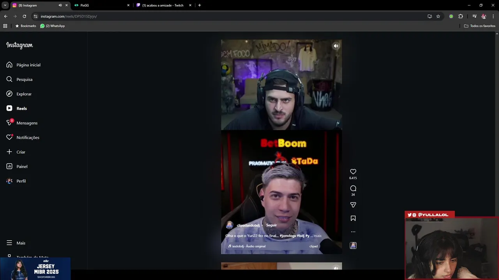Open the clipadasdobdj username link

coord(248,225)
